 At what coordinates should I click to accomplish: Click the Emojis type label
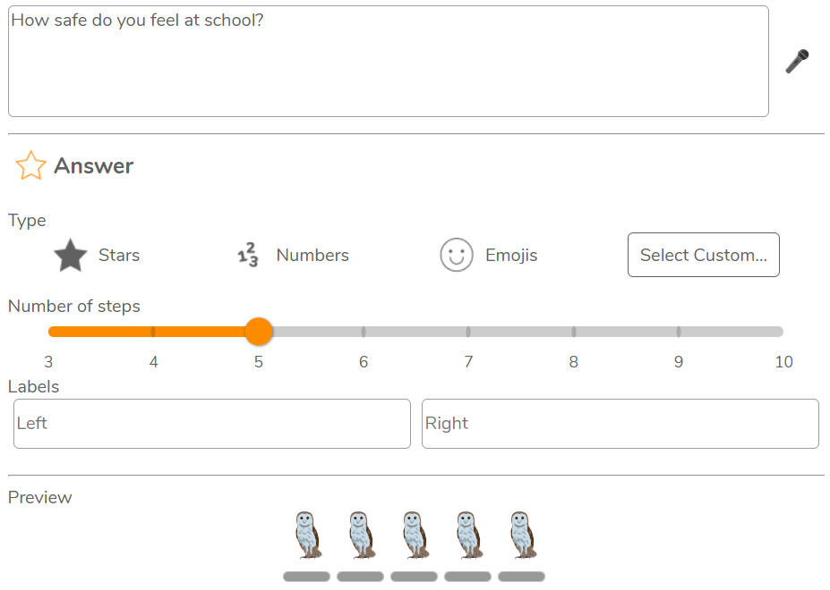click(511, 256)
